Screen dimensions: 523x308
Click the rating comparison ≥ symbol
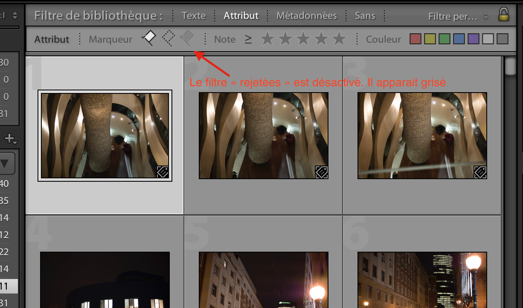(x=248, y=39)
